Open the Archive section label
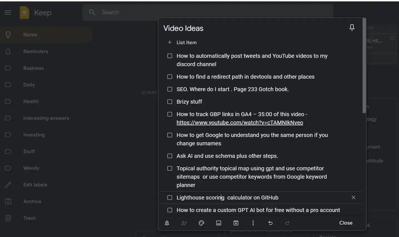Screen dimensions: 399x237 point(32,201)
